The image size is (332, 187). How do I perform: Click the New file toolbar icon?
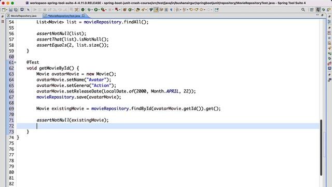[x=4, y=10]
